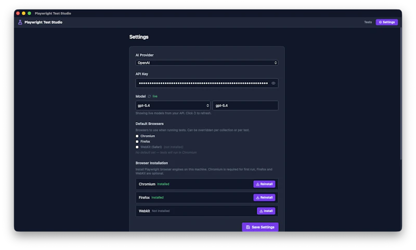The width and height of the screenshot is (416, 250).
Task: Click the yellow minimize window button
Action: pyautogui.click(x=23, y=14)
